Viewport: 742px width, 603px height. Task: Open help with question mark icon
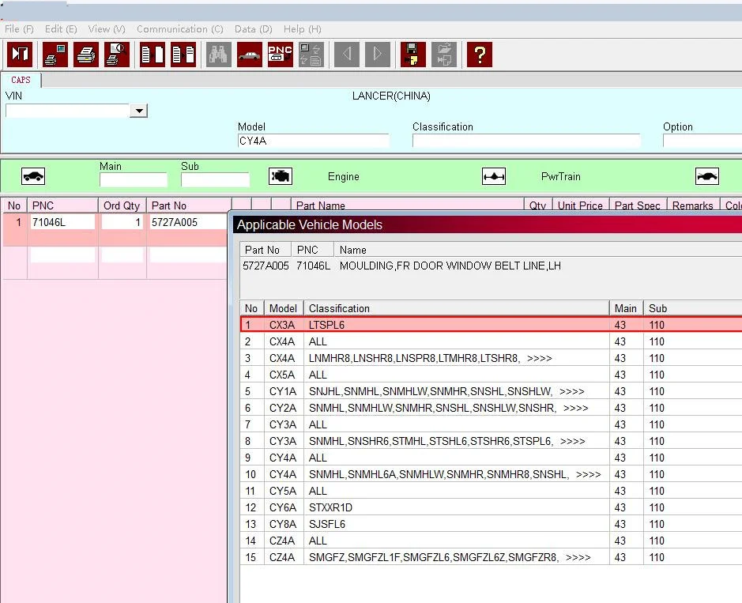(479, 55)
